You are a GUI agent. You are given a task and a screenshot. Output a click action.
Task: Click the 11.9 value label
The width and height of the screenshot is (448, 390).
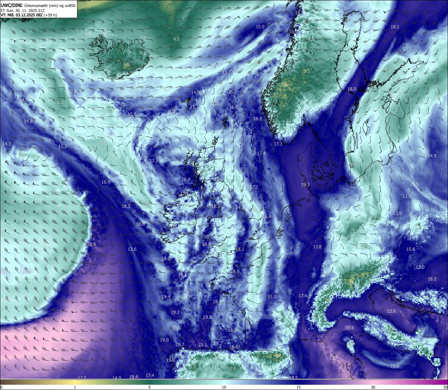(x=395, y=366)
